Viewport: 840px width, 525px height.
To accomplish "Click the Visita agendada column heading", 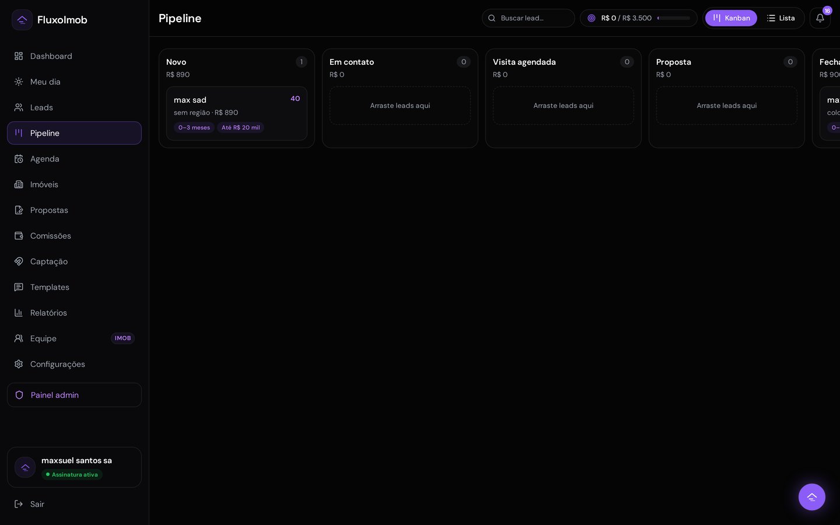I will click(524, 62).
